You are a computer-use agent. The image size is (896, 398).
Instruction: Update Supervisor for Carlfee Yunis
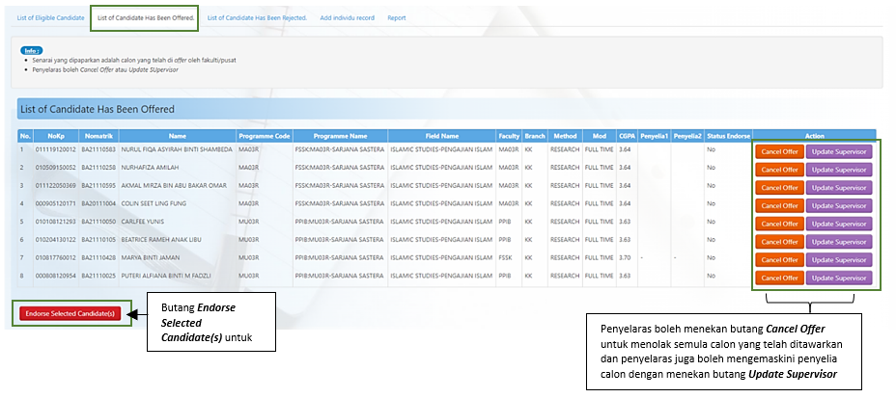(x=838, y=224)
